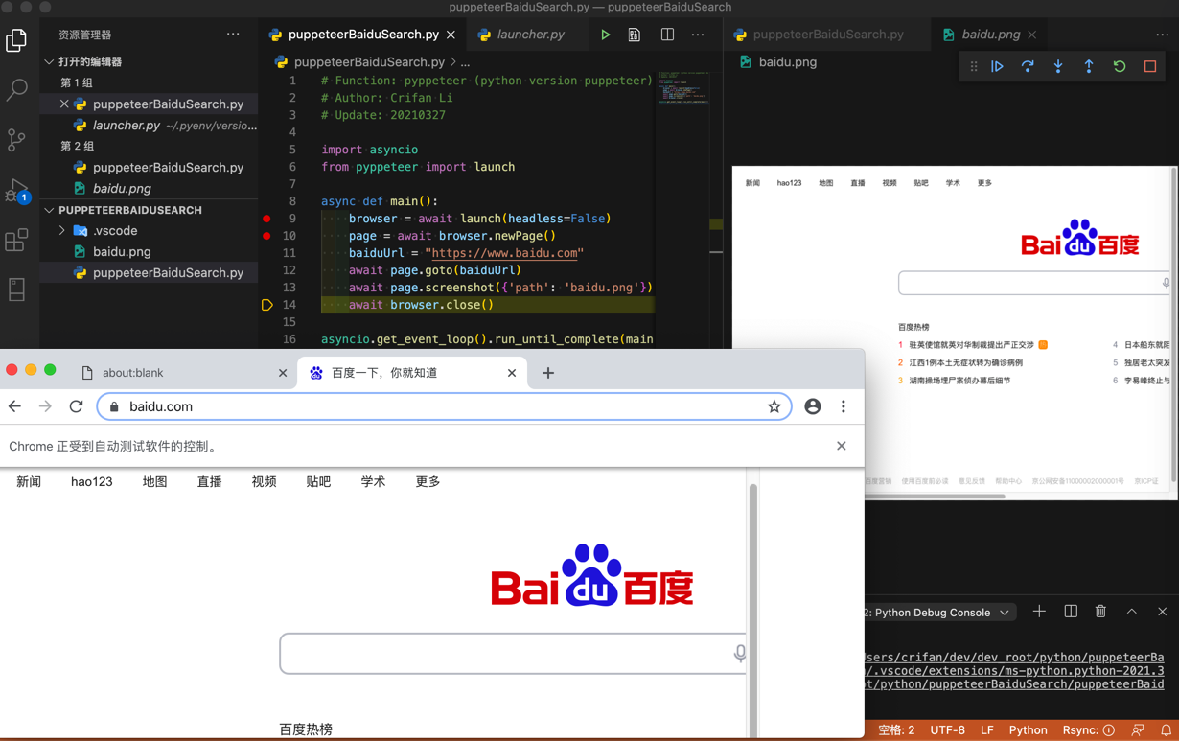Click the image preview horizontal scrollbar
1179x741 pixels.
pos(935,496)
